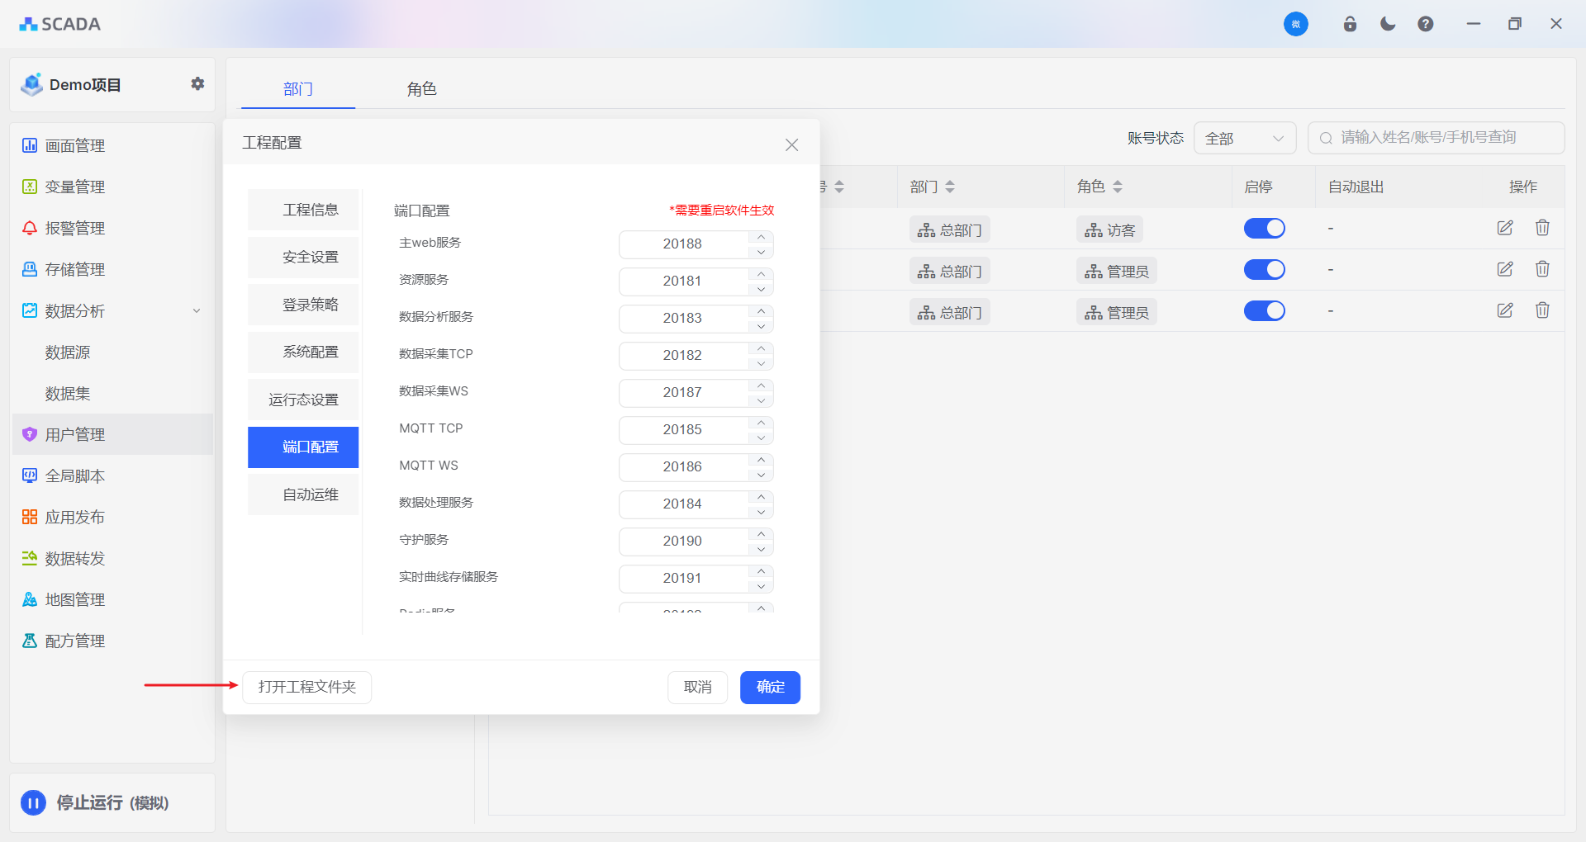Click the 打开工程文件夹 button
Screen dimensions: 1586x842
[x=306, y=687]
